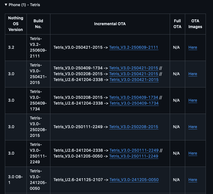Open Tetris_V3.0-250421-2015 link from 250409-1734 build
The width and height of the screenshot is (213, 194).
coord(134,68)
